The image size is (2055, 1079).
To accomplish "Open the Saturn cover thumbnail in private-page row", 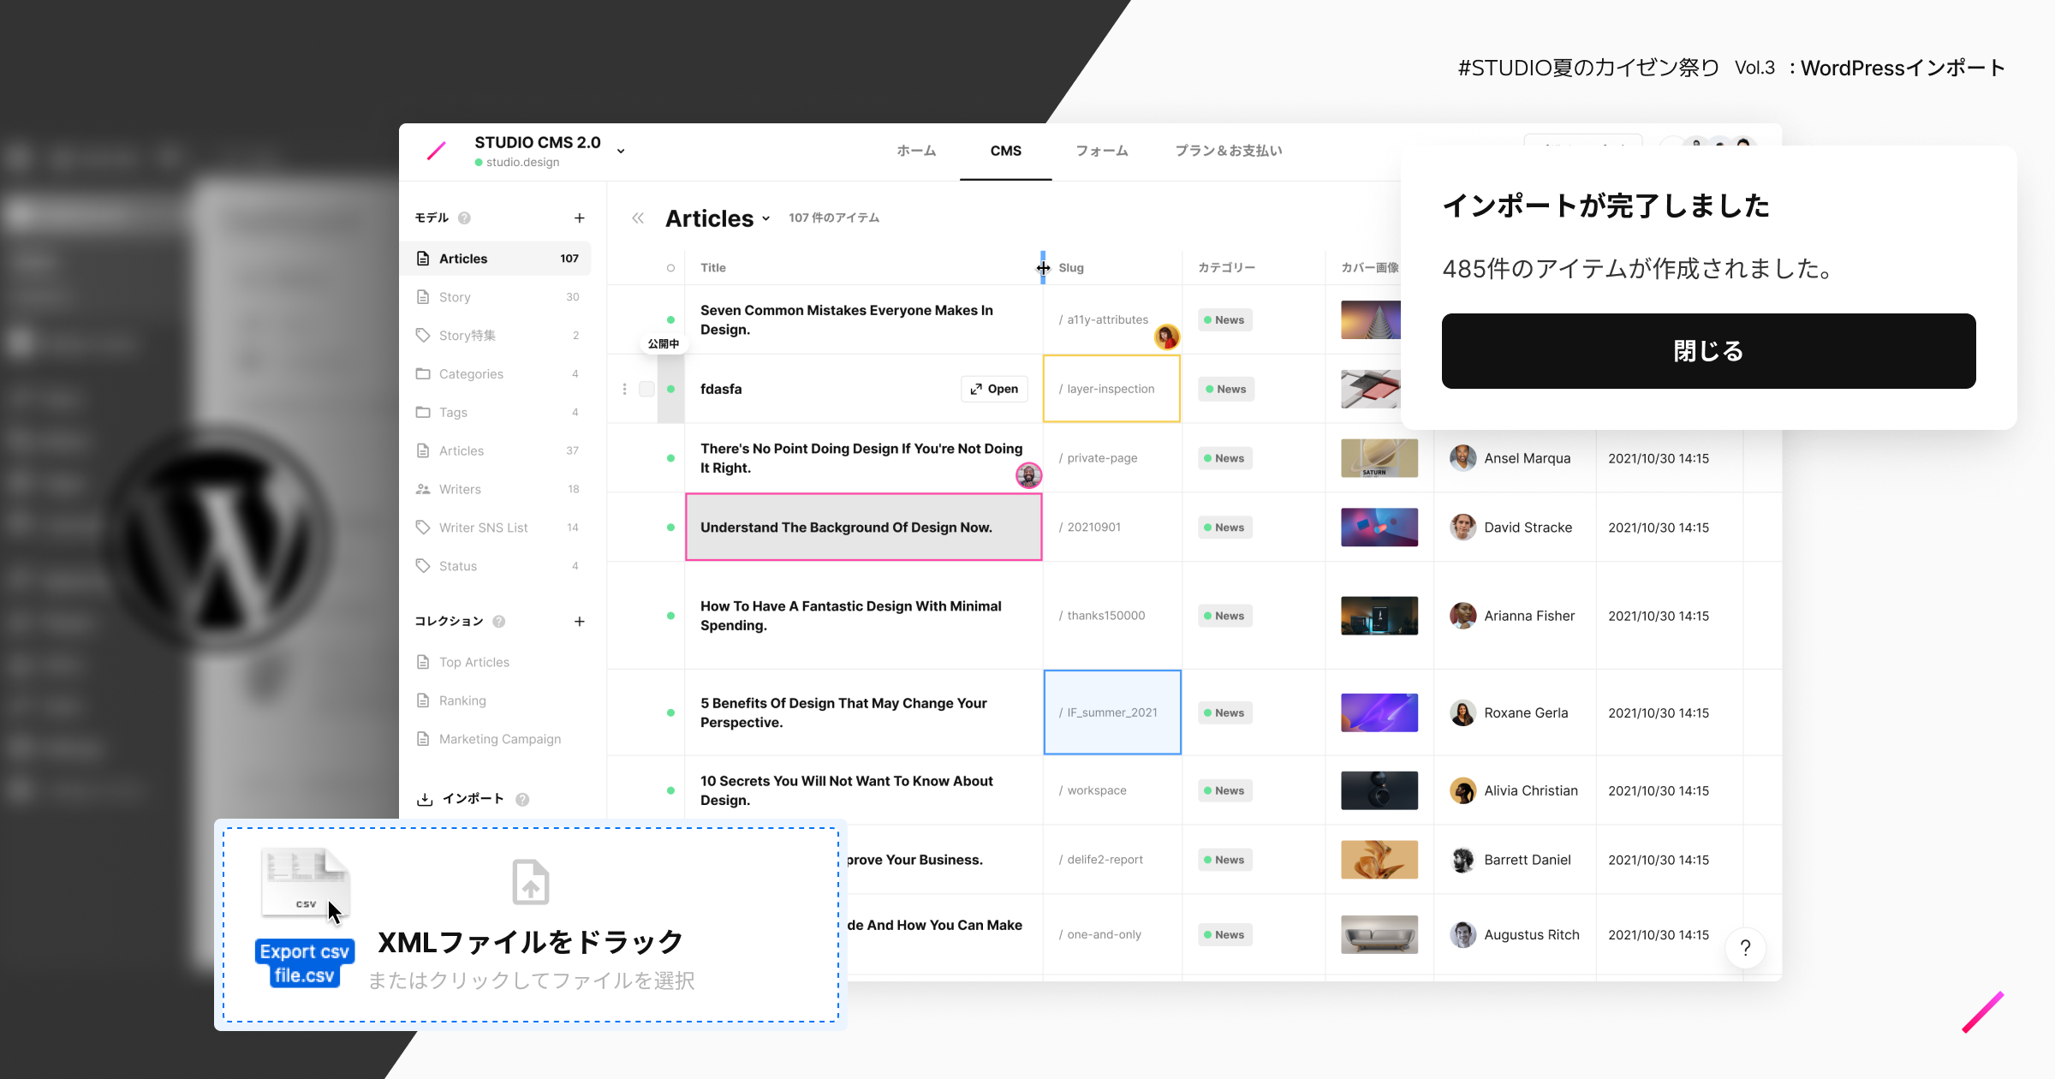I will pos(1379,458).
